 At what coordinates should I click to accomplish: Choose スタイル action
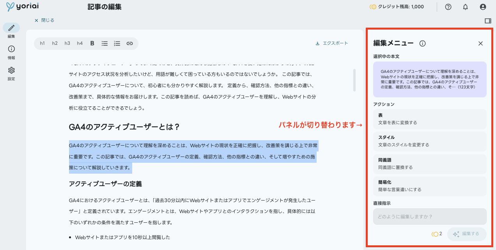(x=430, y=141)
